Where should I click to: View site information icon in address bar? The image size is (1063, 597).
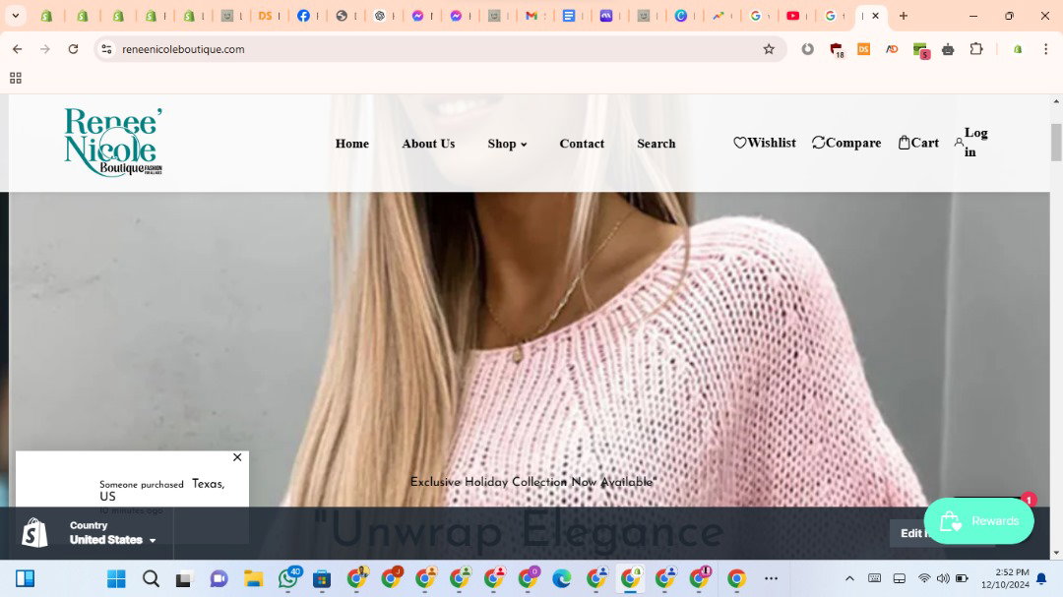106,49
